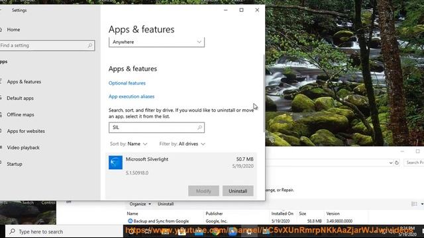
Task: Click the Google, Inc. publisher cell
Action: pos(217,221)
